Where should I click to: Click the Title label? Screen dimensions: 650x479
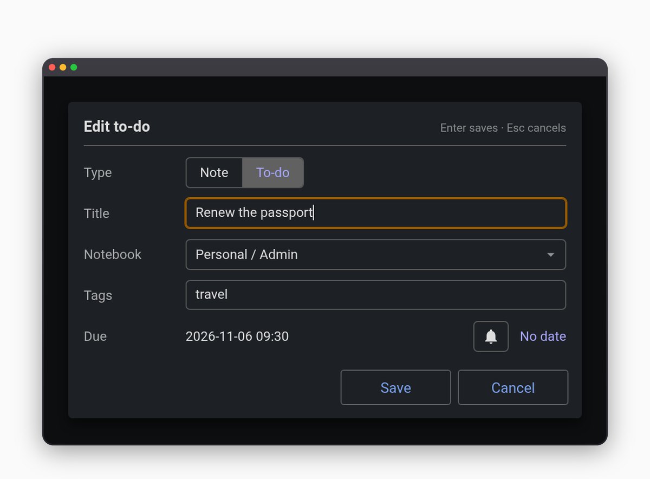(x=96, y=213)
